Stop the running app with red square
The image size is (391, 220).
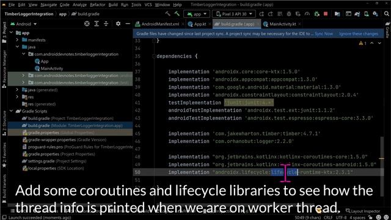coord(326,14)
